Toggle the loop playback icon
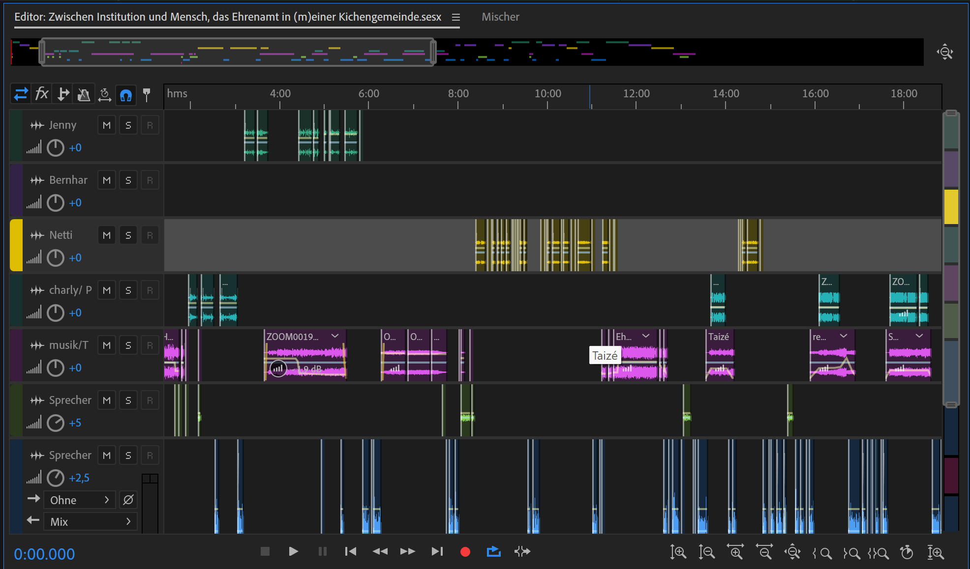 pos(493,551)
